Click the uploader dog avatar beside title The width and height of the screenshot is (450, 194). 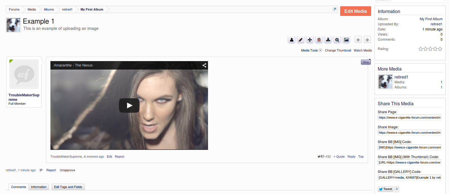13,25
